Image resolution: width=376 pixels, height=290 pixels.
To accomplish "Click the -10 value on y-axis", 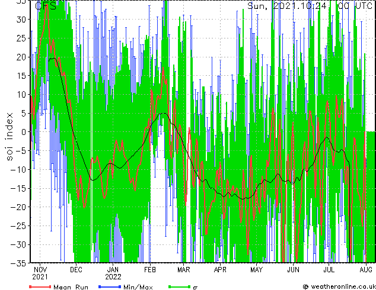I will (18, 170).
